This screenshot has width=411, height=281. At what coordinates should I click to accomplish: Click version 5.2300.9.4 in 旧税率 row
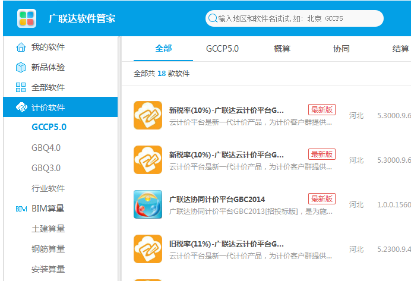coord(394,250)
